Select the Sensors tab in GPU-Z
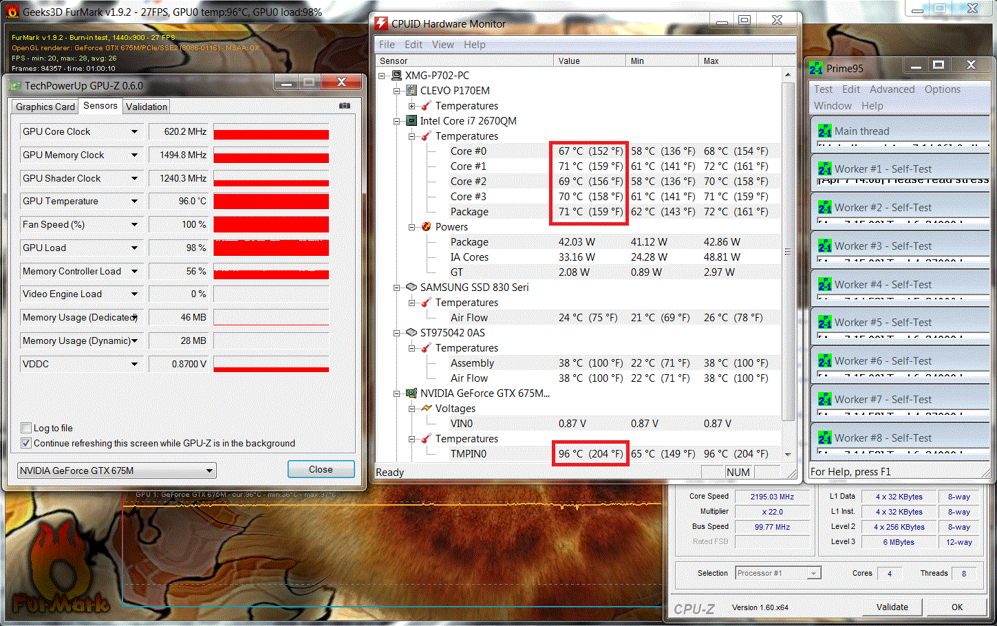This screenshot has width=997, height=626. tap(100, 105)
